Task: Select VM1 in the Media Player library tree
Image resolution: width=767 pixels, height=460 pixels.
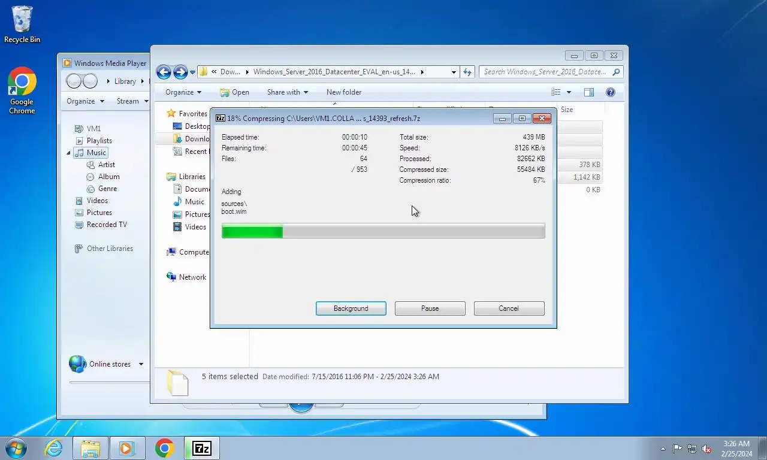Action: pyautogui.click(x=87, y=129)
